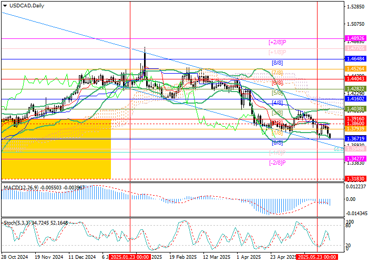Select the [+2/8]P Murrey level label
Image resolution: width=368 pixels, height=263 pixels.
(x=277, y=42)
